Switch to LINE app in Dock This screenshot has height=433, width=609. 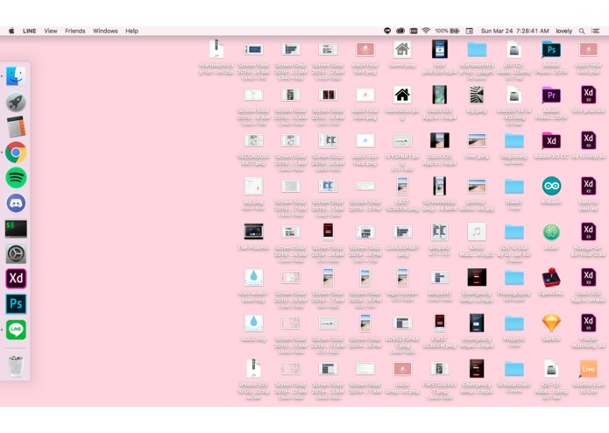point(16,330)
